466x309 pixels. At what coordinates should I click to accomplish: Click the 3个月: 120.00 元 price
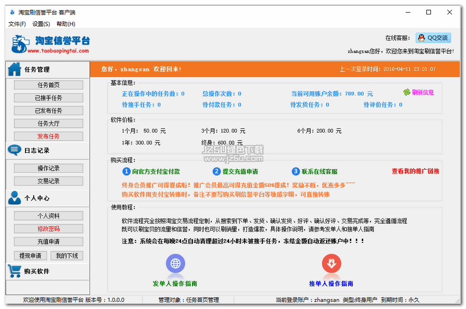(x=223, y=131)
